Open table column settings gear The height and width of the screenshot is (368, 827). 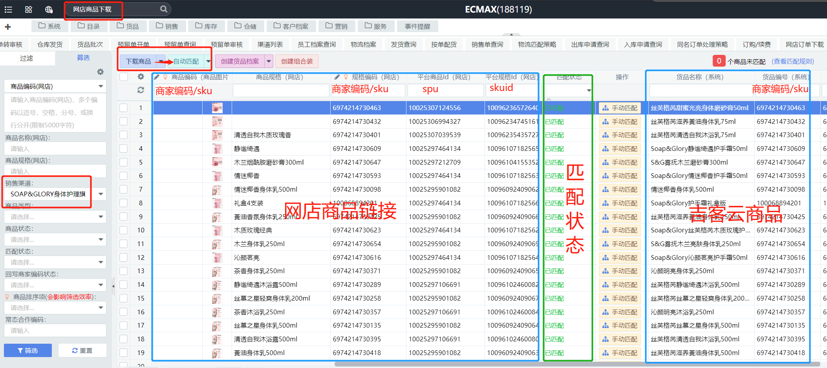click(141, 77)
